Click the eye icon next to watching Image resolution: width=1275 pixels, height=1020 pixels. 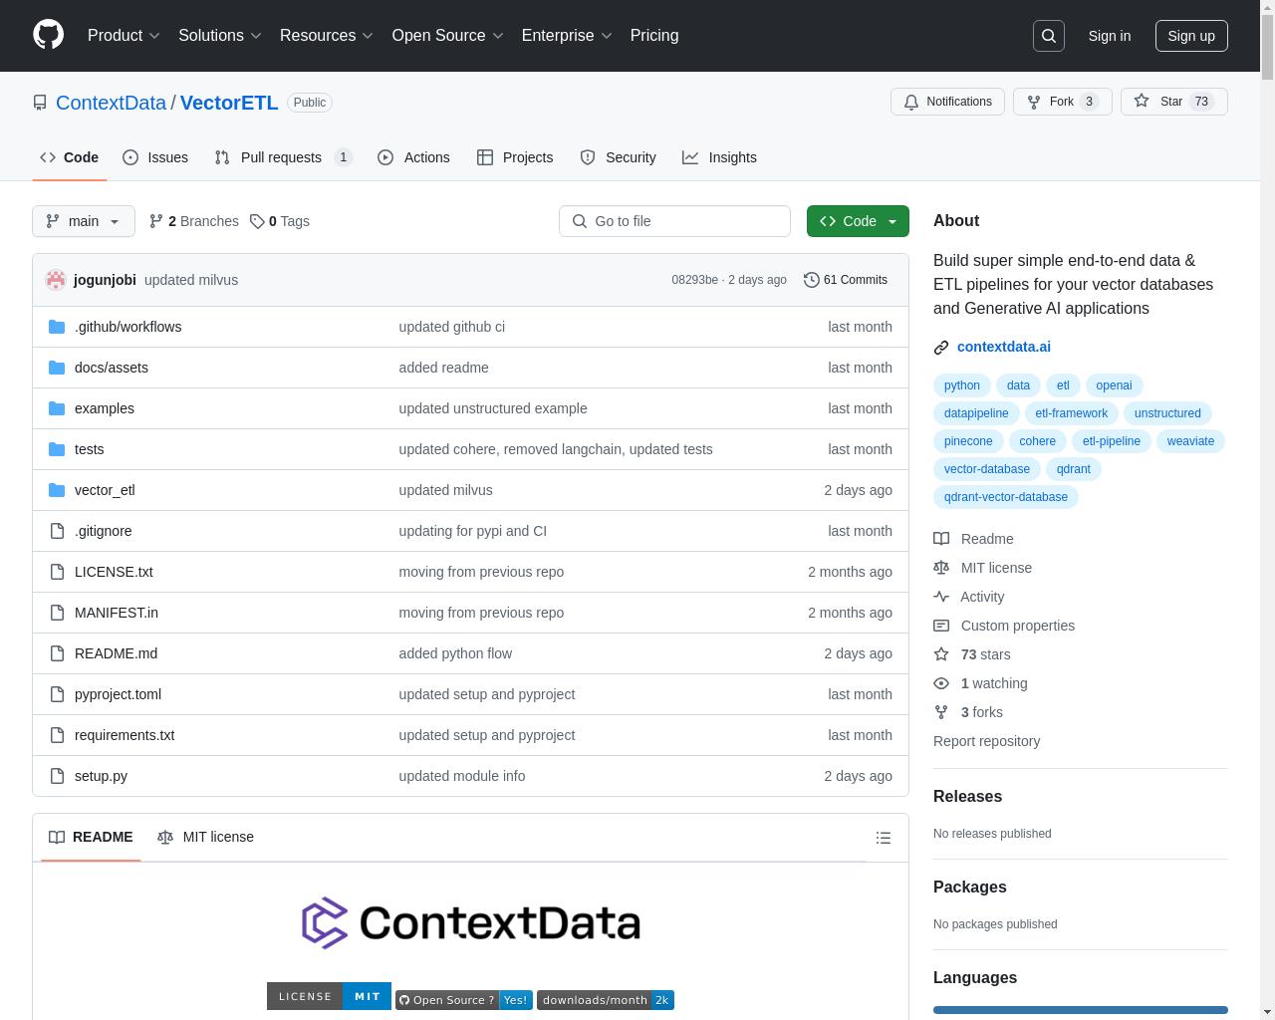tap(941, 683)
